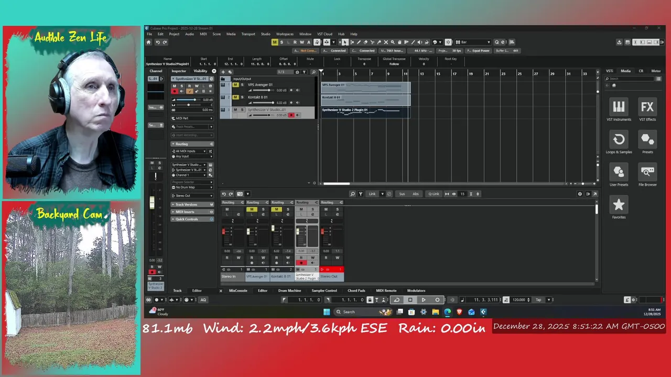Click the Q-Link button in MixConsole
The height and width of the screenshot is (377, 671).
pos(434,194)
